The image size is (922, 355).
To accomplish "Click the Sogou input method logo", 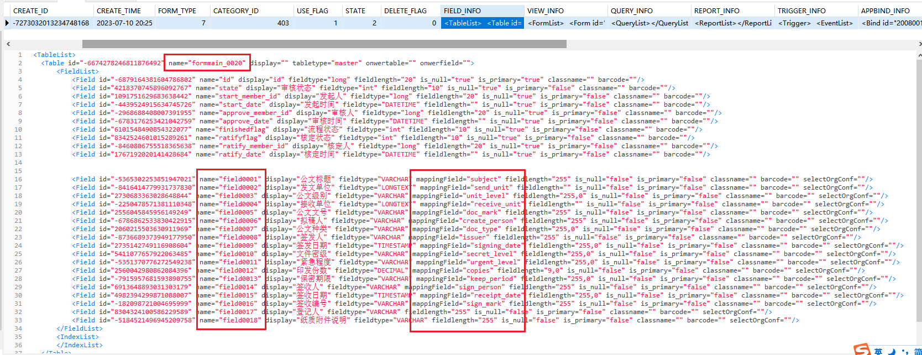I will tap(862, 349).
